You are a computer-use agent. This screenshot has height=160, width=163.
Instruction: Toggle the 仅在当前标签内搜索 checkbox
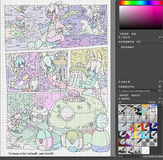pyautogui.click(x=141, y=156)
